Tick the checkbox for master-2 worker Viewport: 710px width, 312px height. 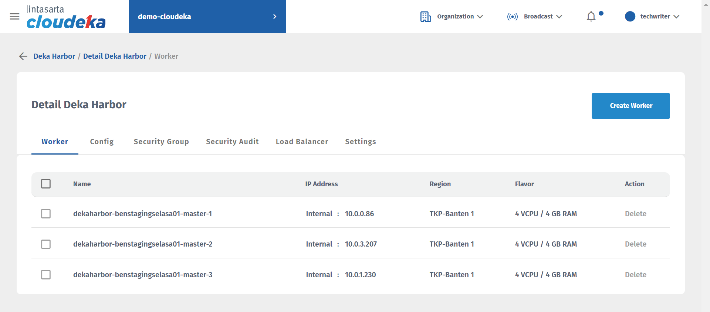point(46,244)
